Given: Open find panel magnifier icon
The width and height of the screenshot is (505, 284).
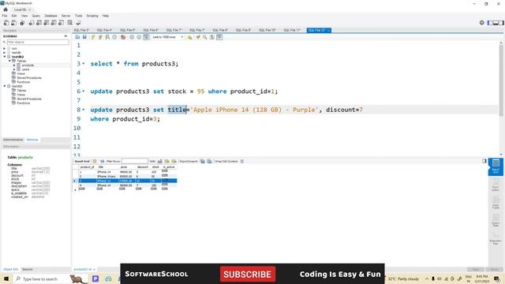Looking at the screenshot, I should point(205,37).
